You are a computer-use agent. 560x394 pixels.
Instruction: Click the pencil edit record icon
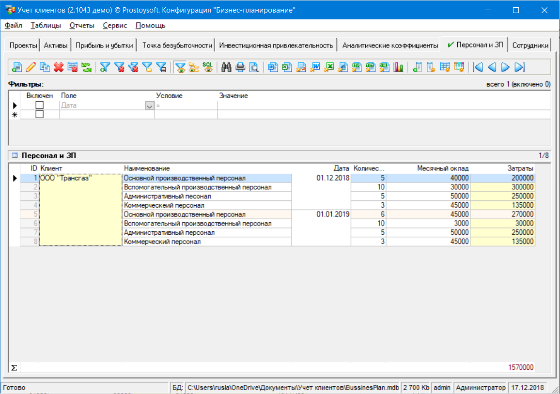pyautogui.click(x=31, y=67)
